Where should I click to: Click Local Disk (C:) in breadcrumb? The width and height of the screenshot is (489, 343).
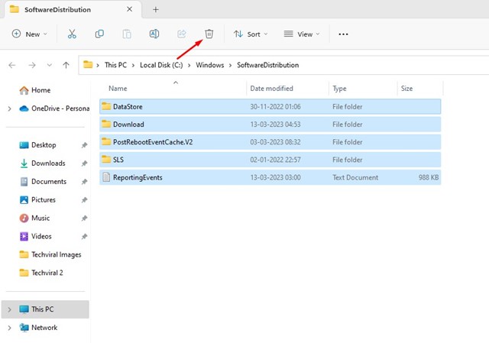161,65
